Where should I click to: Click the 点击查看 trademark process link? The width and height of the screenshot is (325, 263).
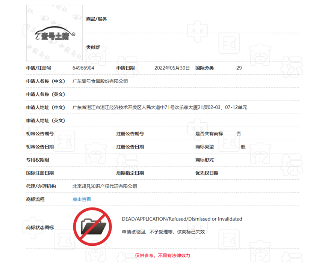point(82,199)
